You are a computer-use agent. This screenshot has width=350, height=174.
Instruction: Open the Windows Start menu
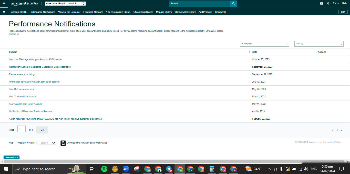(x=6, y=169)
